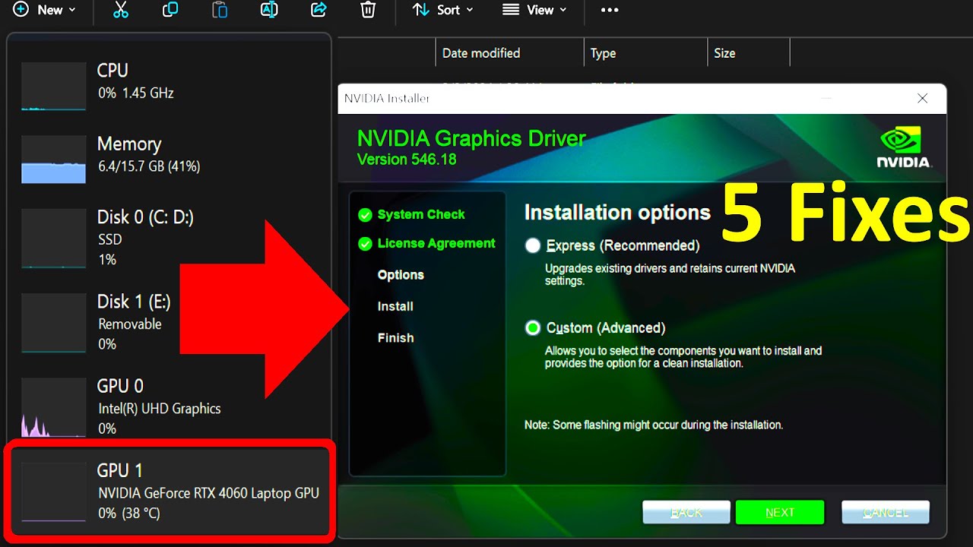Click the Paste clipboard icon
Image resolution: width=973 pixels, height=547 pixels.
[x=220, y=10]
